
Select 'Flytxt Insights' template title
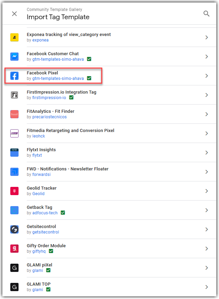[41, 150]
